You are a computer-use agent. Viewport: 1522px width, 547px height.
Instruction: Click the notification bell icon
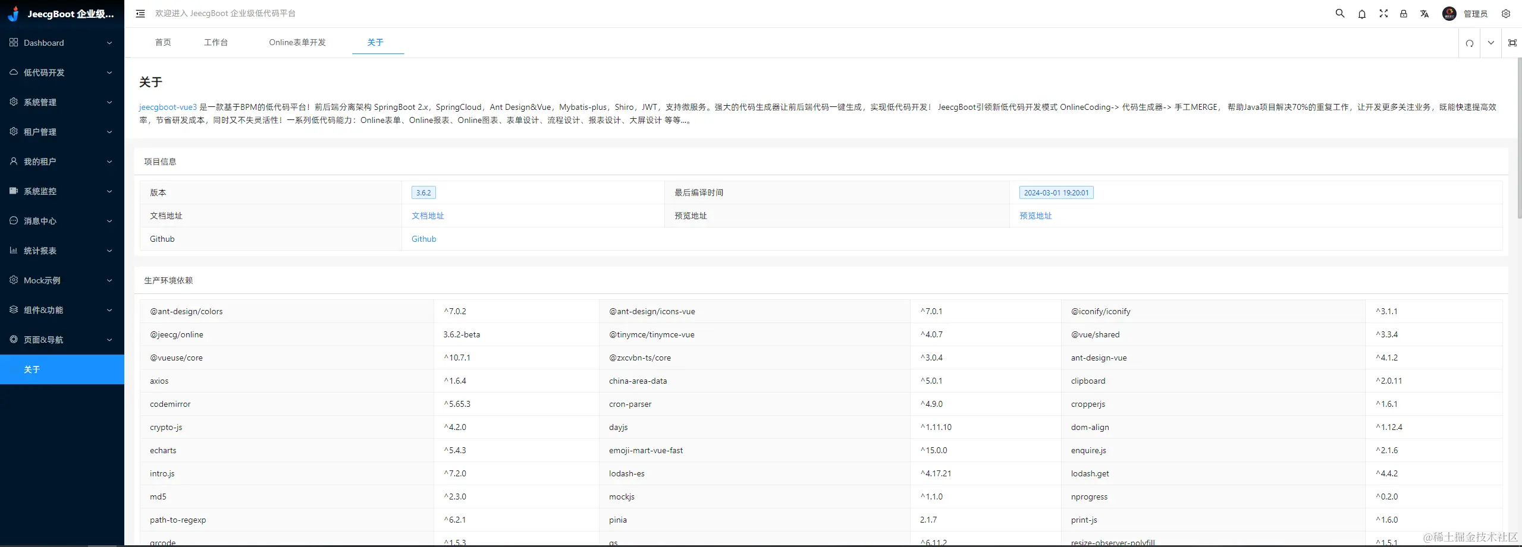pyautogui.click(x=1361, y=13)
